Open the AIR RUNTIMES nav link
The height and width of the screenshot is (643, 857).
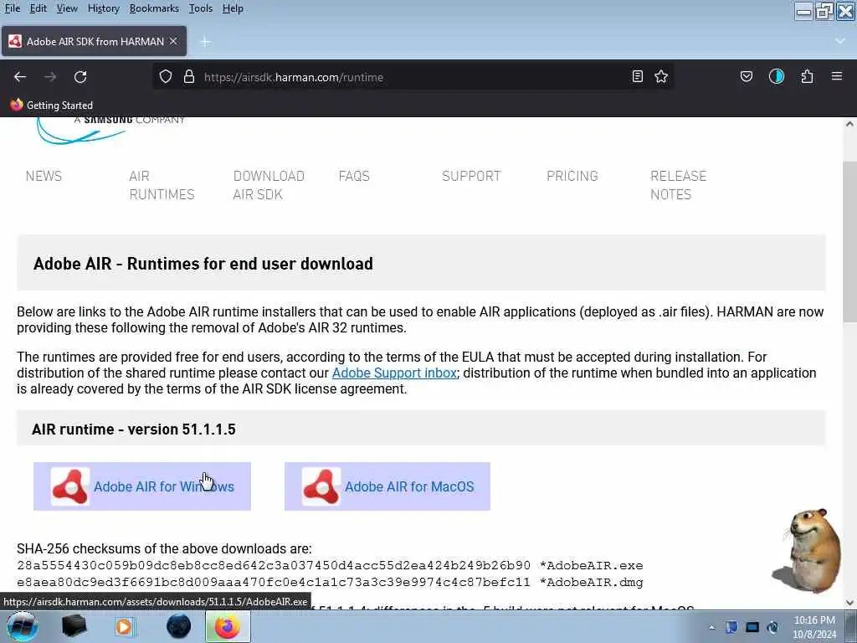click(162, 185)
